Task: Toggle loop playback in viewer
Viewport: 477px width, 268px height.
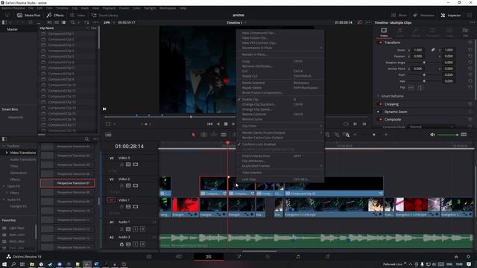Action: (346, 124)
